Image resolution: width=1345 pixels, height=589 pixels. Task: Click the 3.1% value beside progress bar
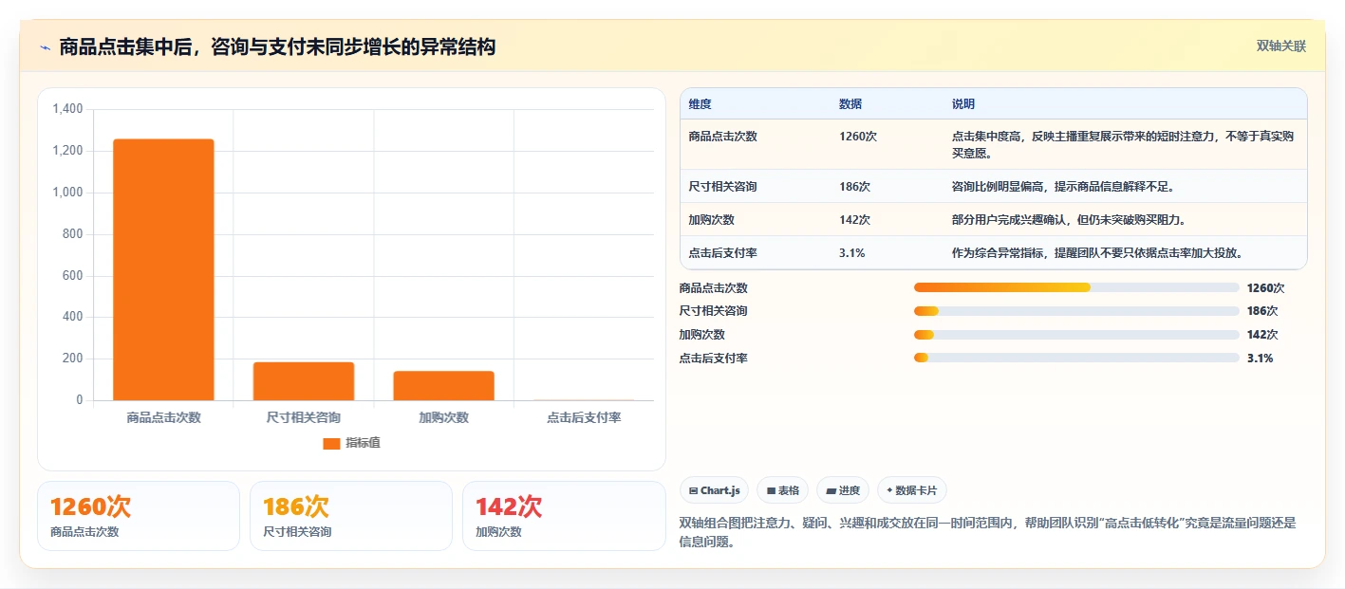tap(1260, 358)
